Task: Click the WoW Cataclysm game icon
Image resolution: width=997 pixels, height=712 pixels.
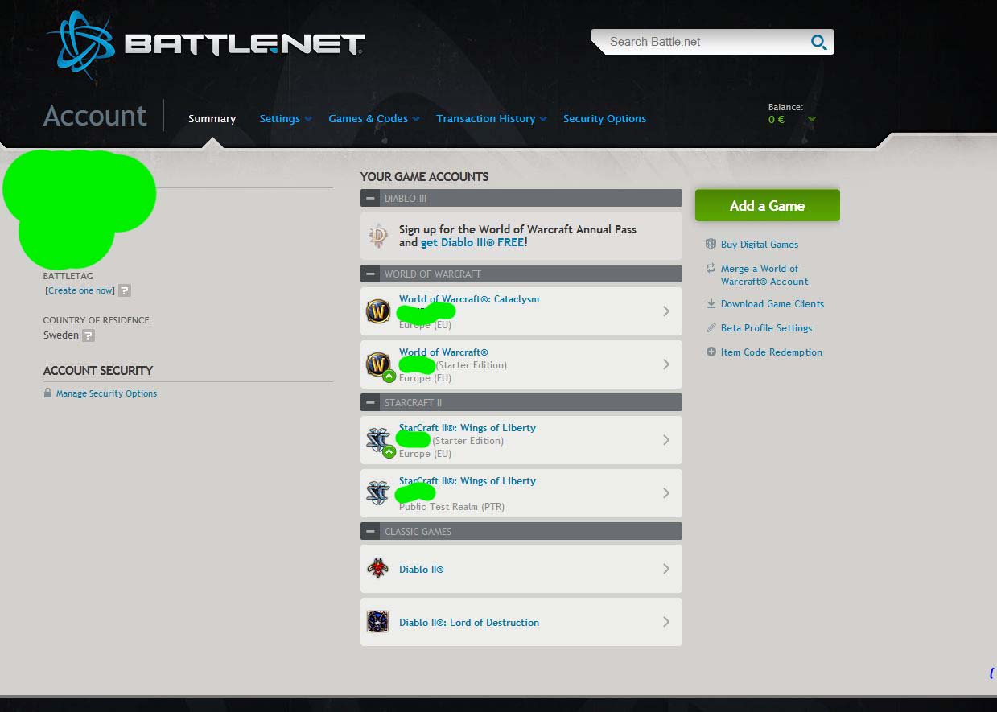Action: (x=378, y=311)
